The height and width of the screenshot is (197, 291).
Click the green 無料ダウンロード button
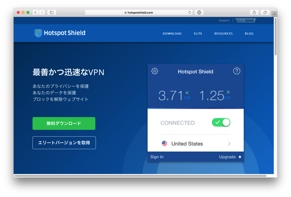[x=64, y=123]
